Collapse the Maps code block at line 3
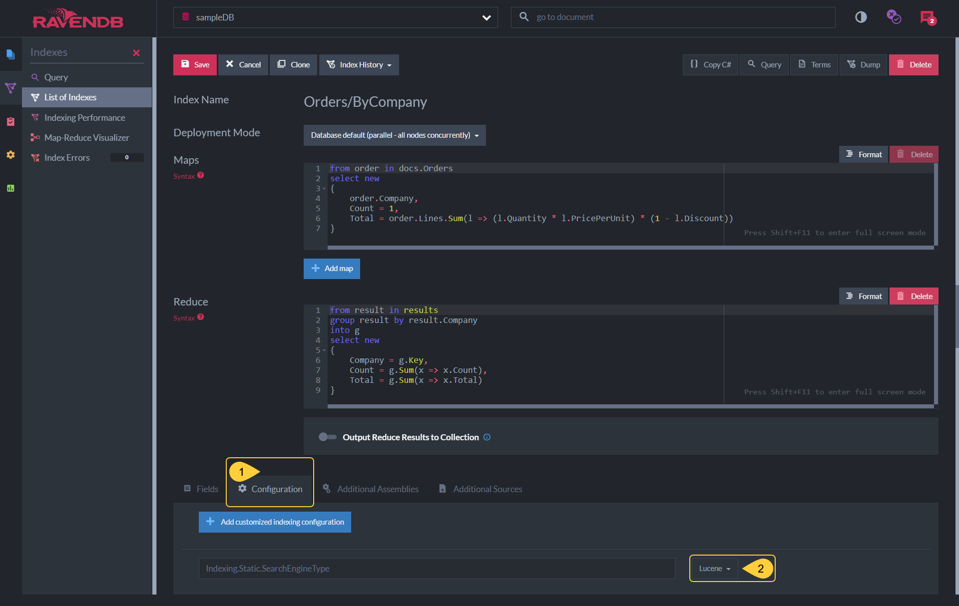Viewport: 959px width, 606px height. 324,189
